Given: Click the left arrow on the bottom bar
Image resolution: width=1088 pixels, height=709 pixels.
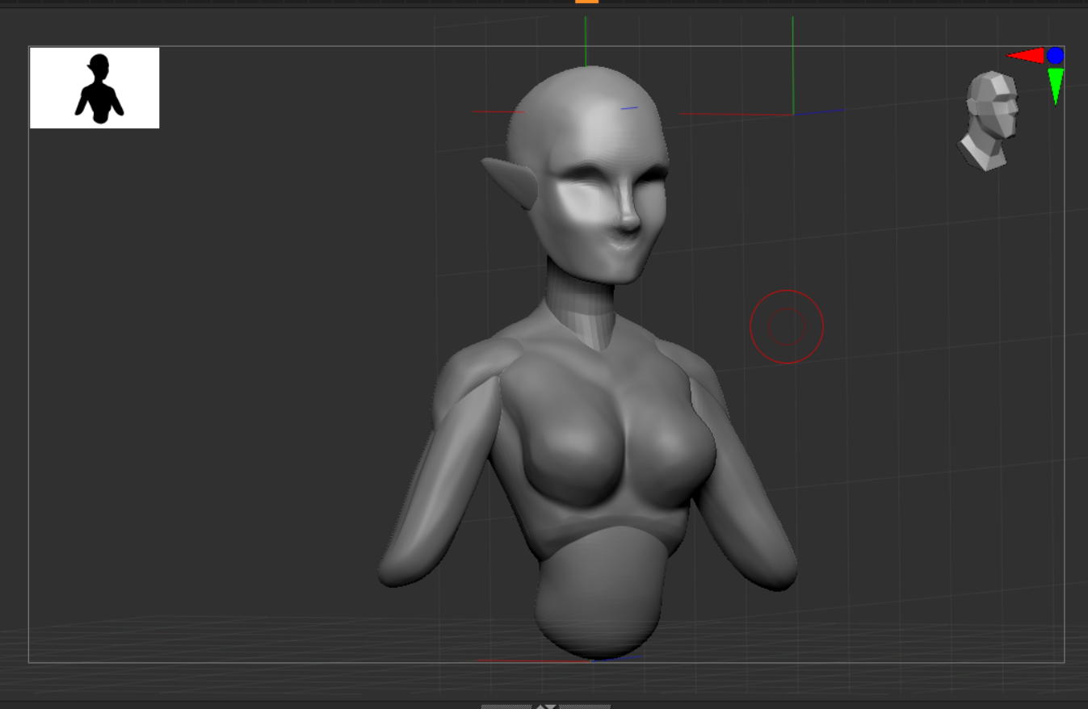Looking at the screenshot, I should tap(540, 706).
